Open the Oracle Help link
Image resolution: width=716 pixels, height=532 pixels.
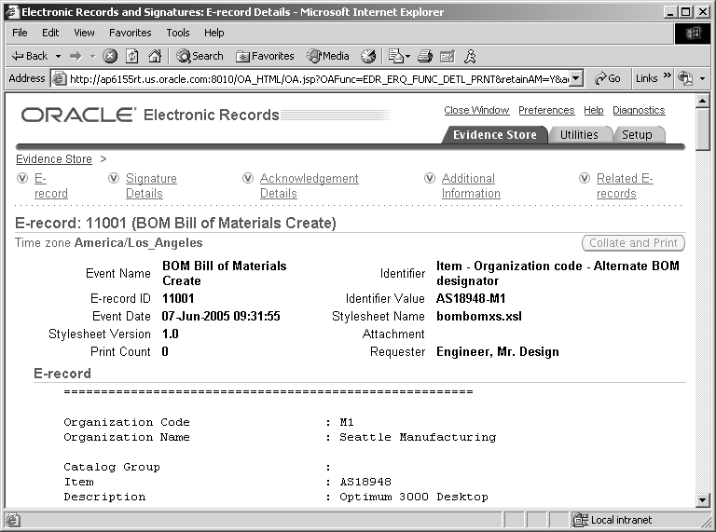point(593,111)
